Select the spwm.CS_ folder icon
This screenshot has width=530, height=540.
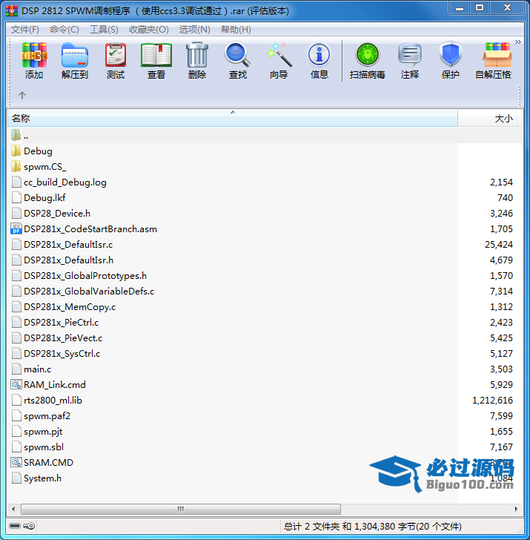click(x=16, y=166)
